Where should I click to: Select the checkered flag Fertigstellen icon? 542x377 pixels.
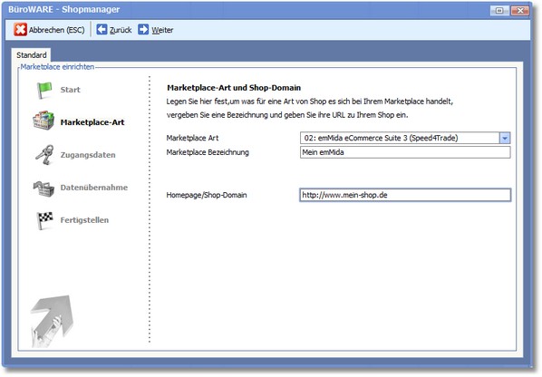click(44, 220)
